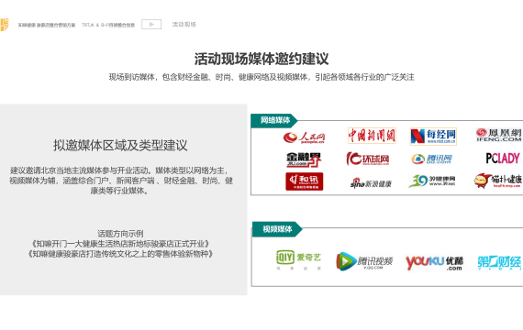
Task: Click the 猫扑健康 logo
Action: point(498,181)
